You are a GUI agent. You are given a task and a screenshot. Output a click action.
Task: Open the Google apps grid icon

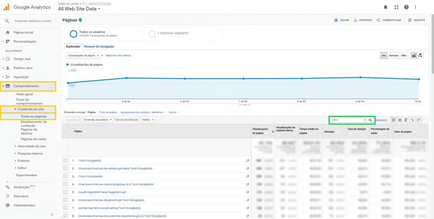(396, 7)
